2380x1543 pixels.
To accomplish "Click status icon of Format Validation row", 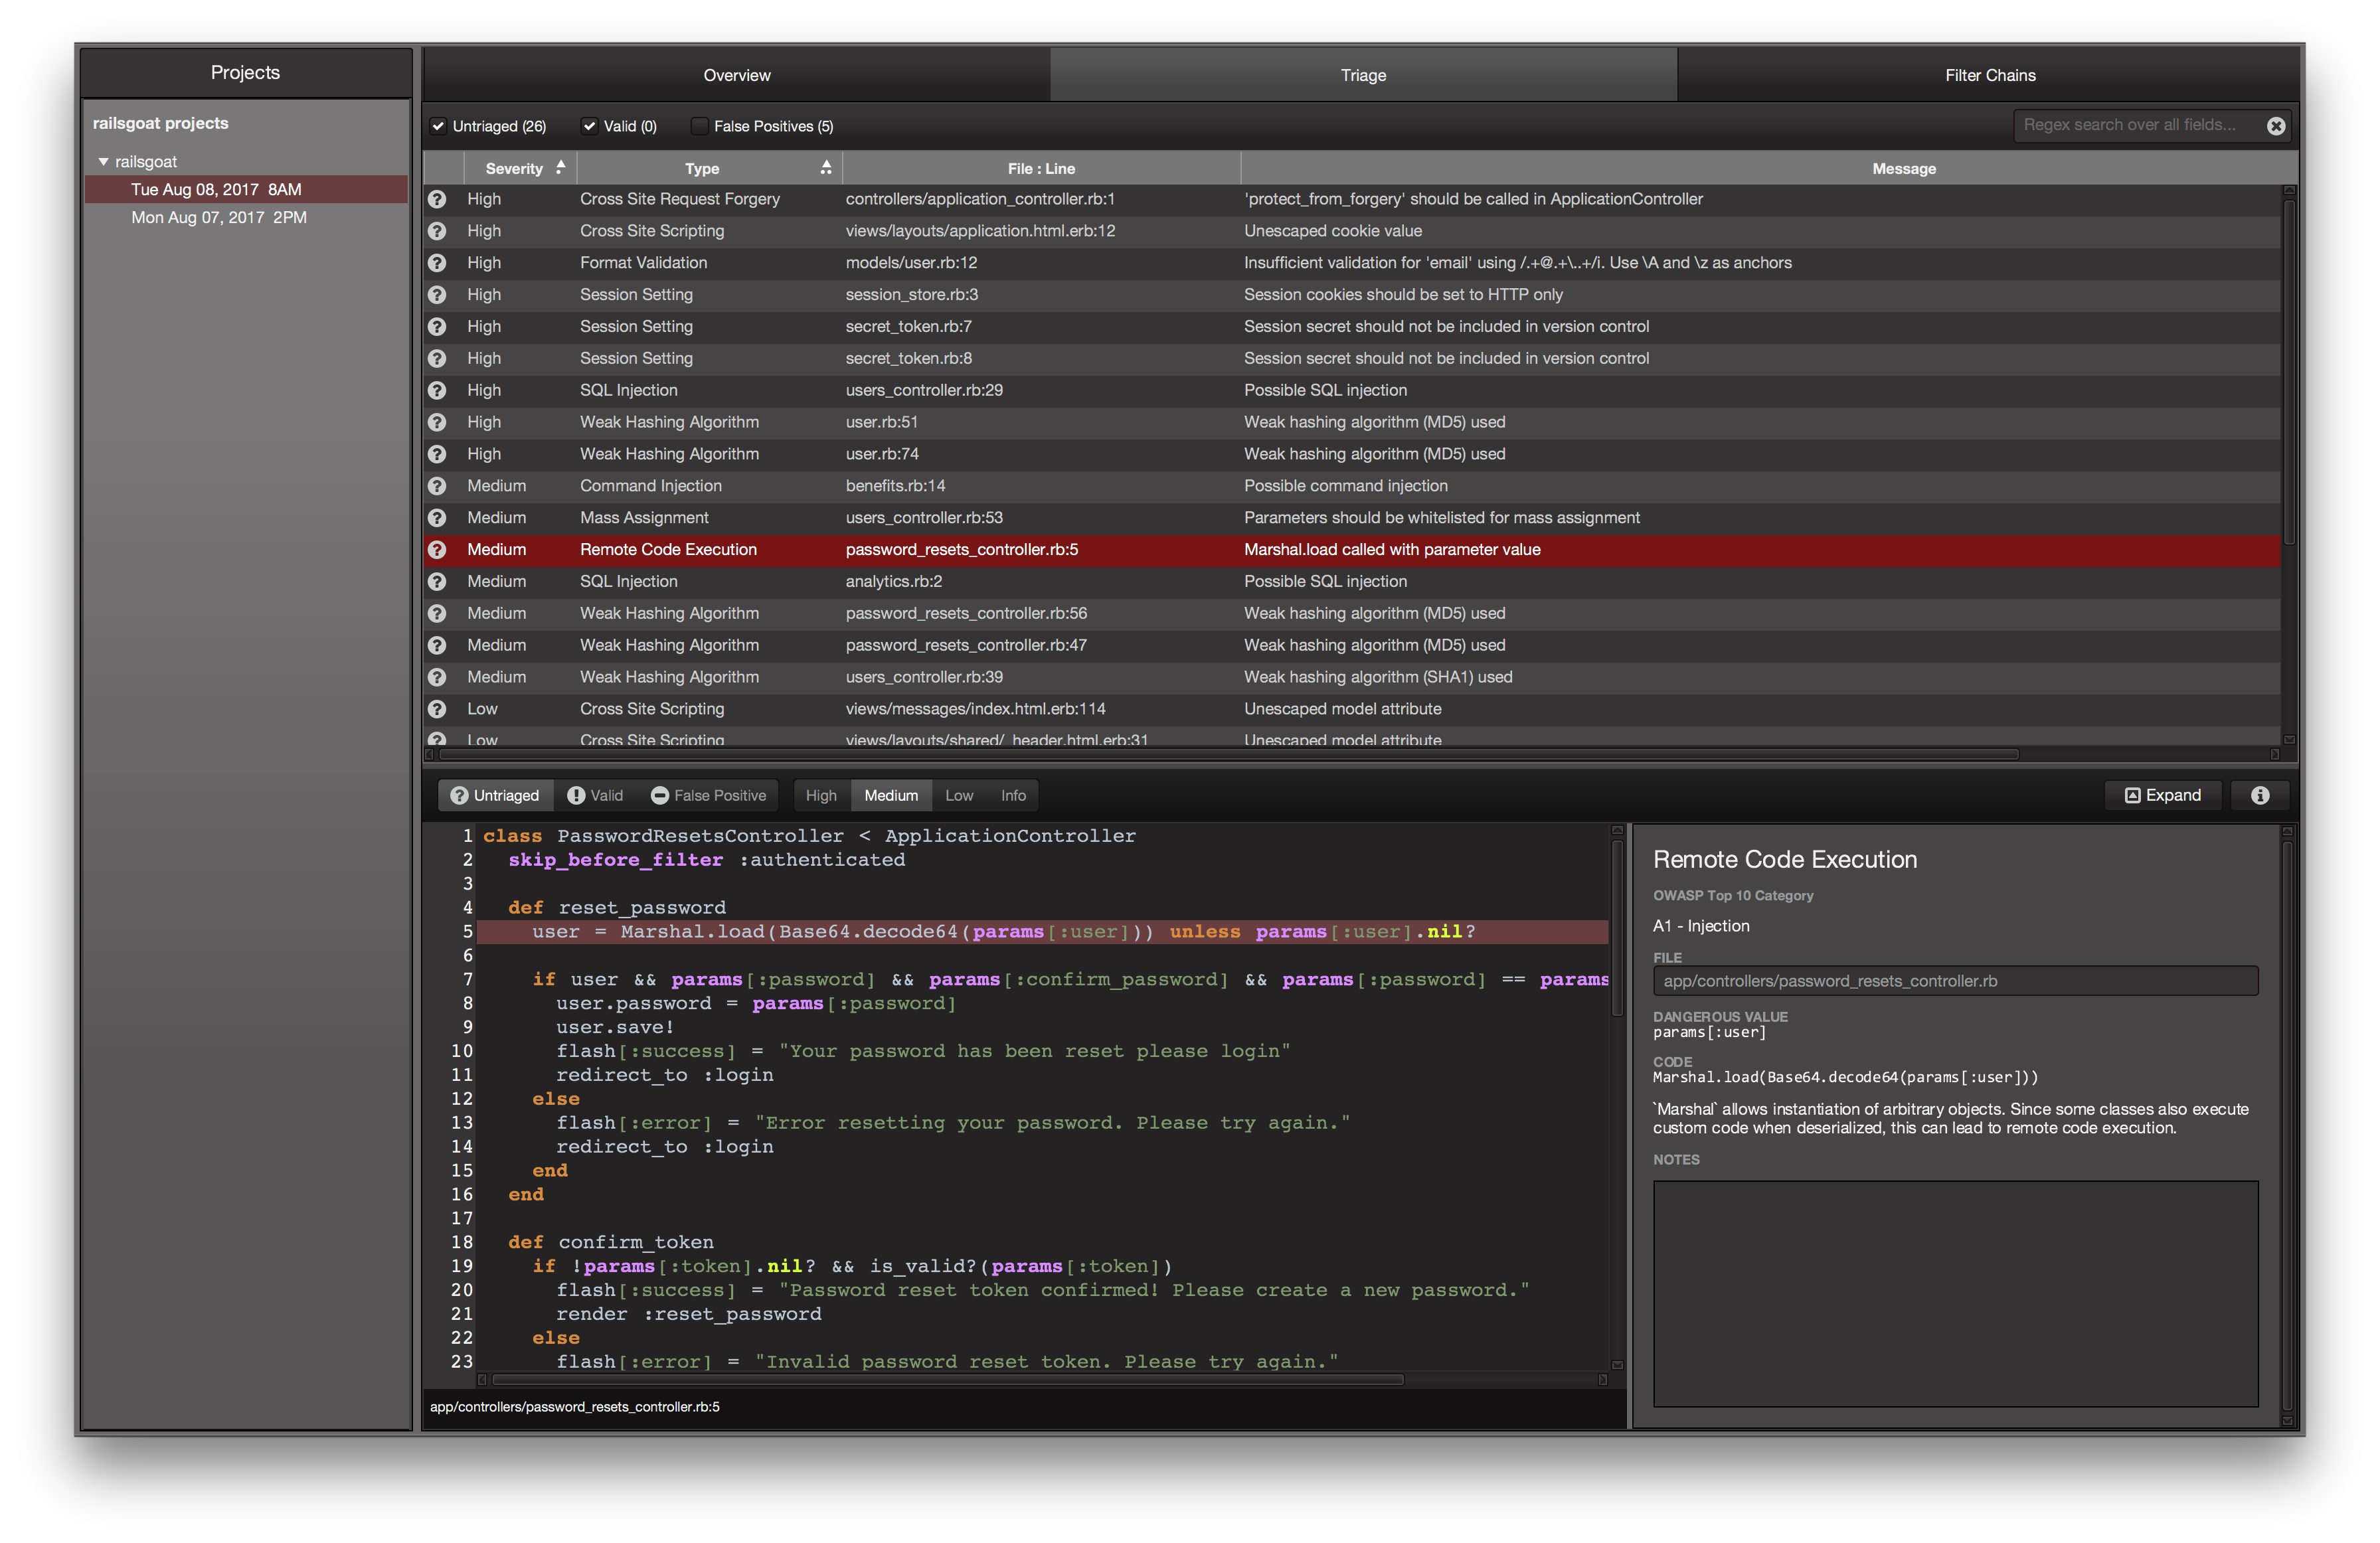I will (437, 263).
